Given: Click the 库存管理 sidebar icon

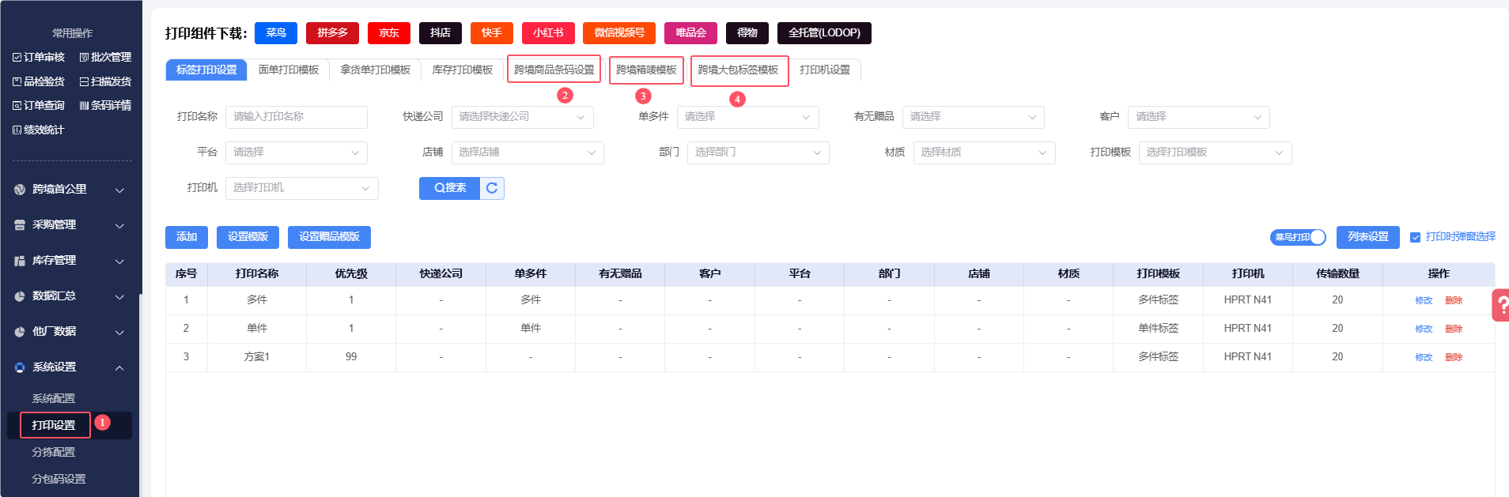Looking at the screenshot, I should pyautogui.click(x=20, y=261).
